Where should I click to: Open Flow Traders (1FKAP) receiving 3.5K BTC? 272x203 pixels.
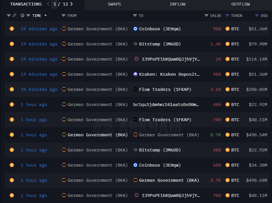[x=165, y=89]
